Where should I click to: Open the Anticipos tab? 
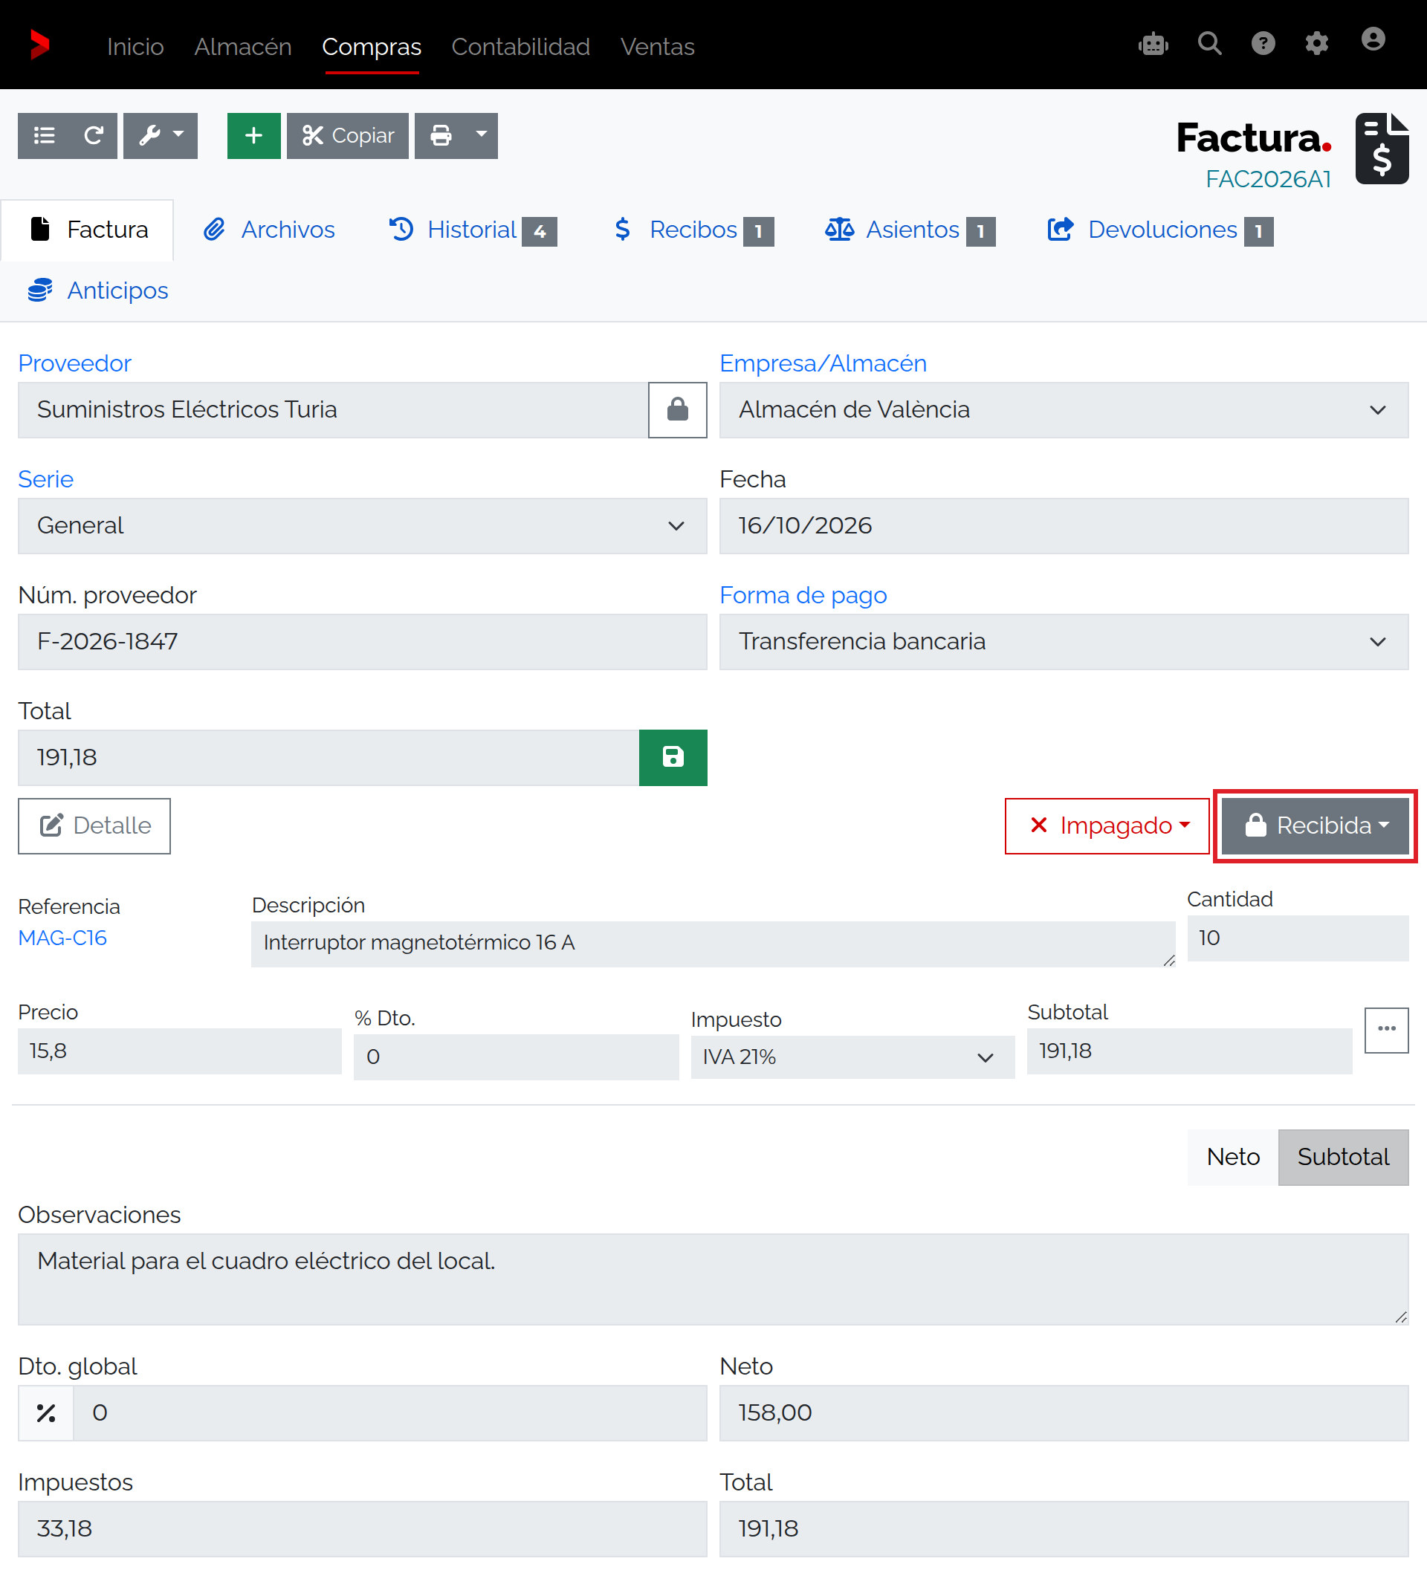[98, 290]
